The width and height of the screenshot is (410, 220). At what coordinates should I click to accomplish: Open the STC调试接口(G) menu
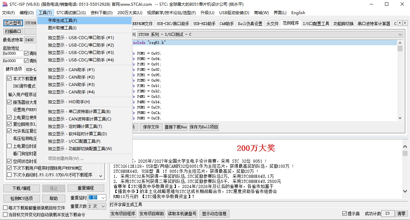point(71,13)
